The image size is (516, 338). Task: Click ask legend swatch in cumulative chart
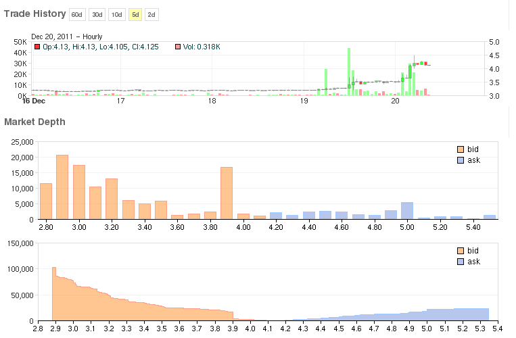pyautogui.click(x=461, y=261)
